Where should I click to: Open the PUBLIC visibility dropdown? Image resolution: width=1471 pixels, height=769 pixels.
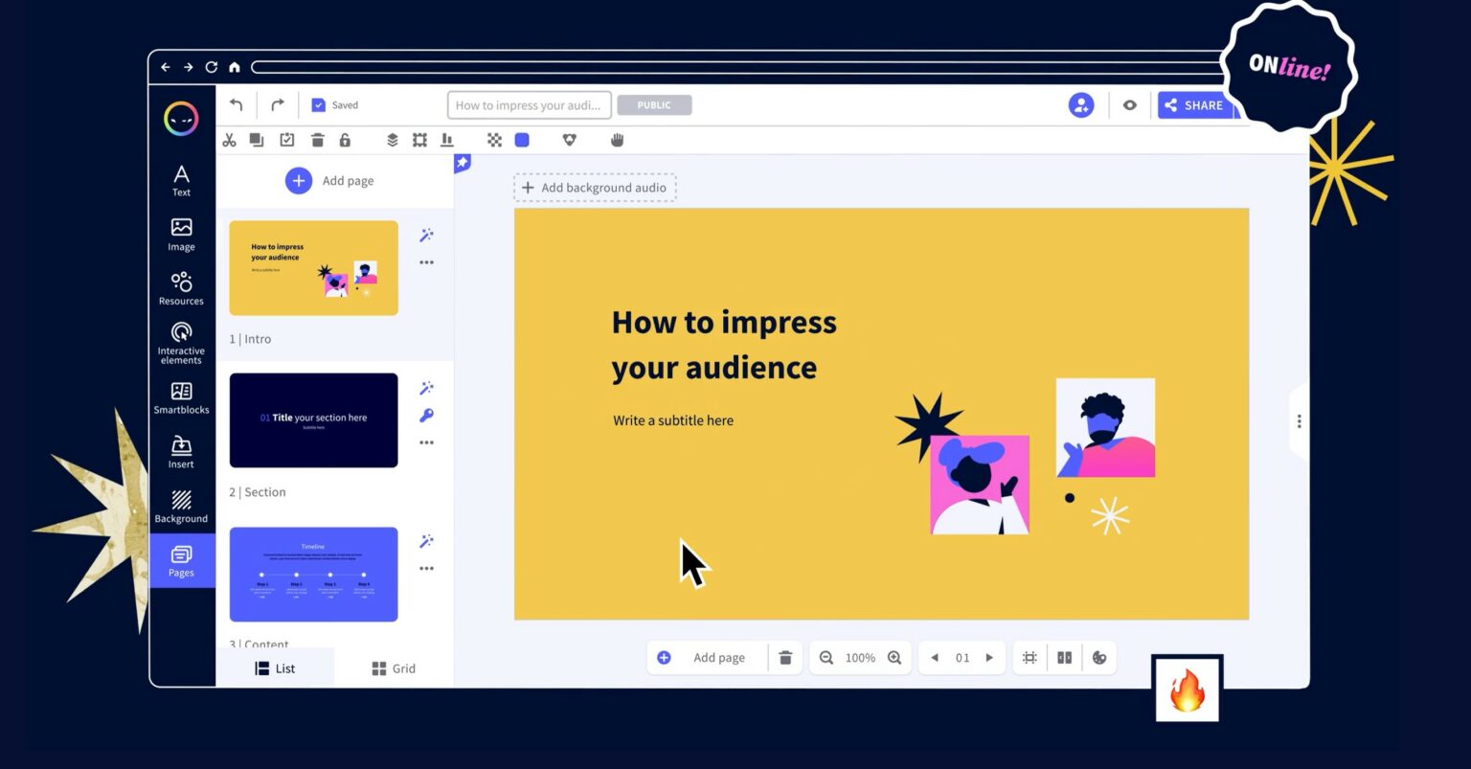[x=654, y=104]
